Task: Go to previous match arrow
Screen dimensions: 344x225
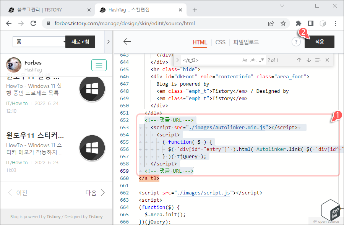Action: pyautogui.click(x=299, y=60)
